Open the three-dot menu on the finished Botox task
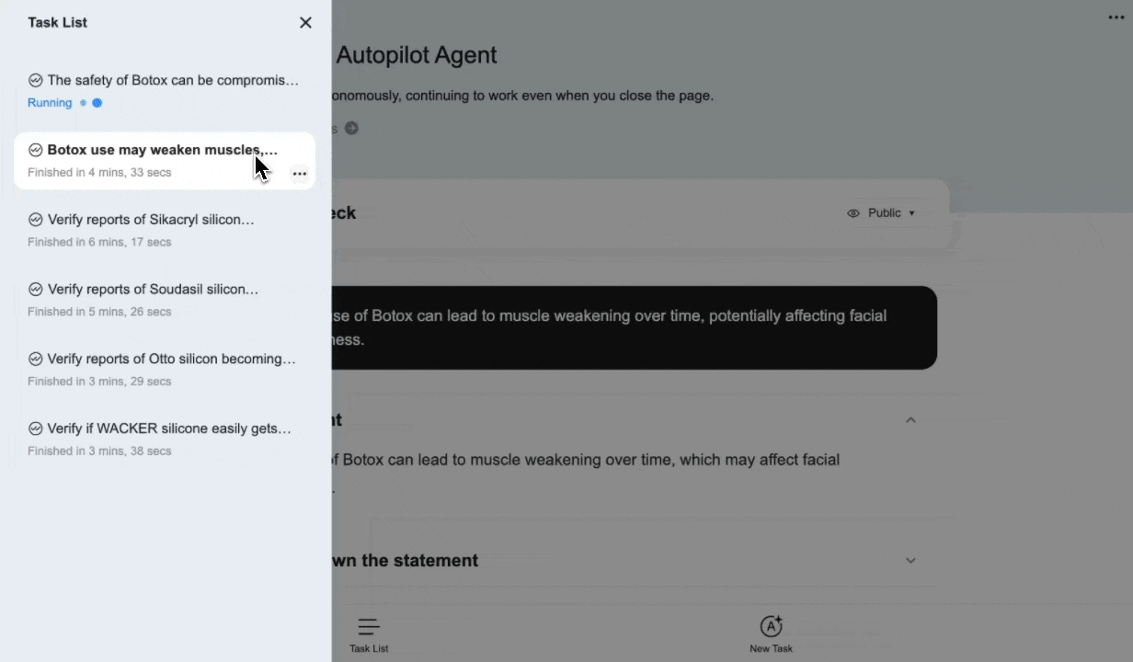The width and height of the screenshot is (1133, 662). [x=300, y=174]
